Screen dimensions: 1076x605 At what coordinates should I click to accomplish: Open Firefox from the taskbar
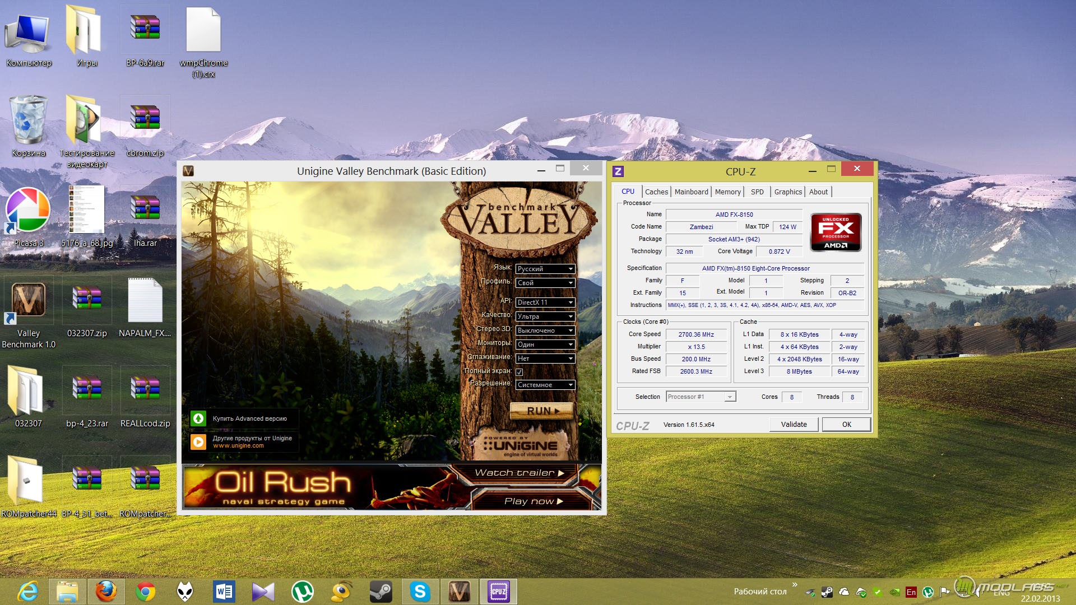click(x=106, y=592)
